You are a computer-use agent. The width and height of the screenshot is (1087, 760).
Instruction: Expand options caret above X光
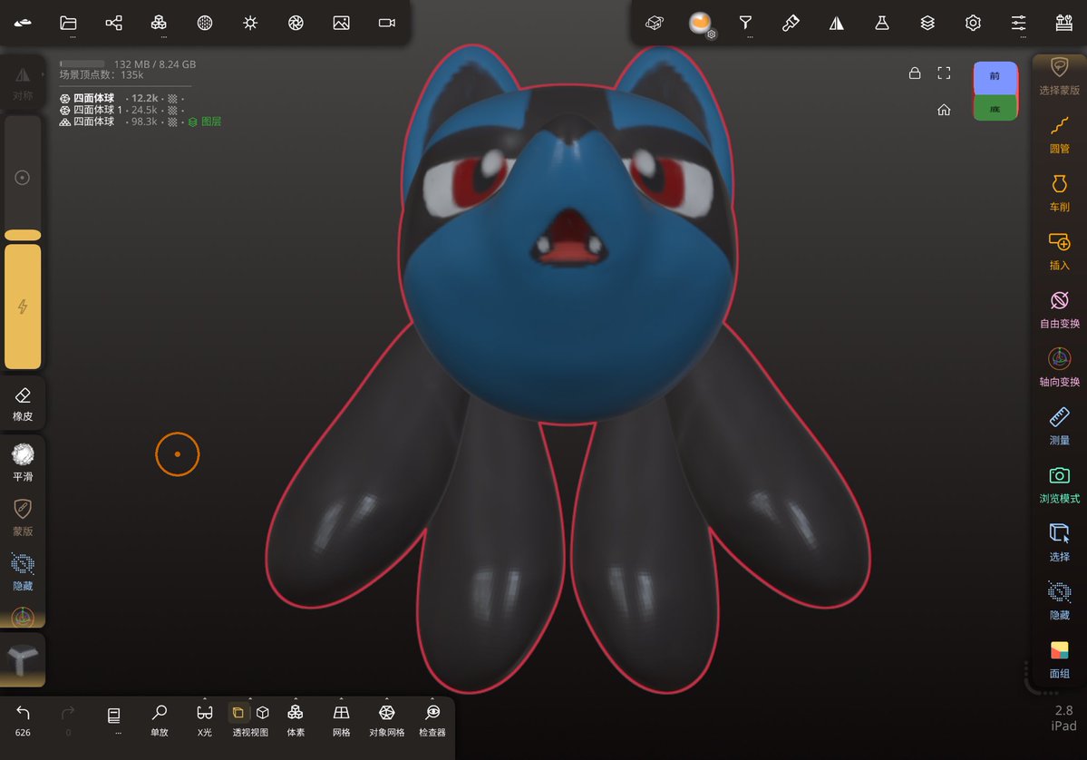205,698
